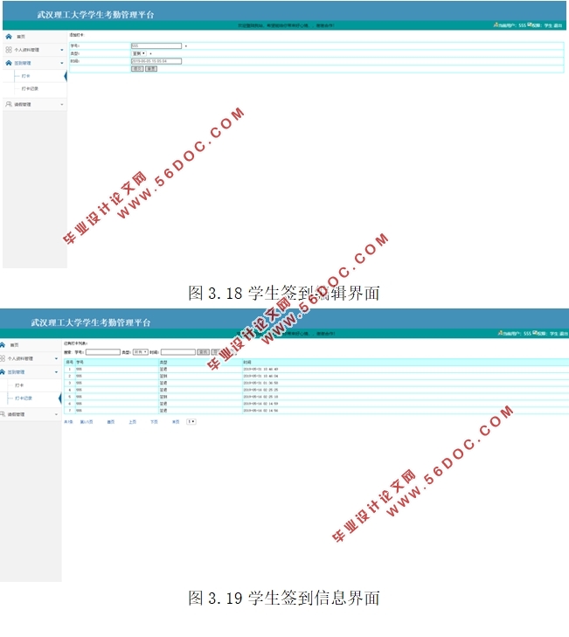Click the 课程管理 icon in lower screenshot sidebar
569x637 pixels.
click(x=3, y=413)
